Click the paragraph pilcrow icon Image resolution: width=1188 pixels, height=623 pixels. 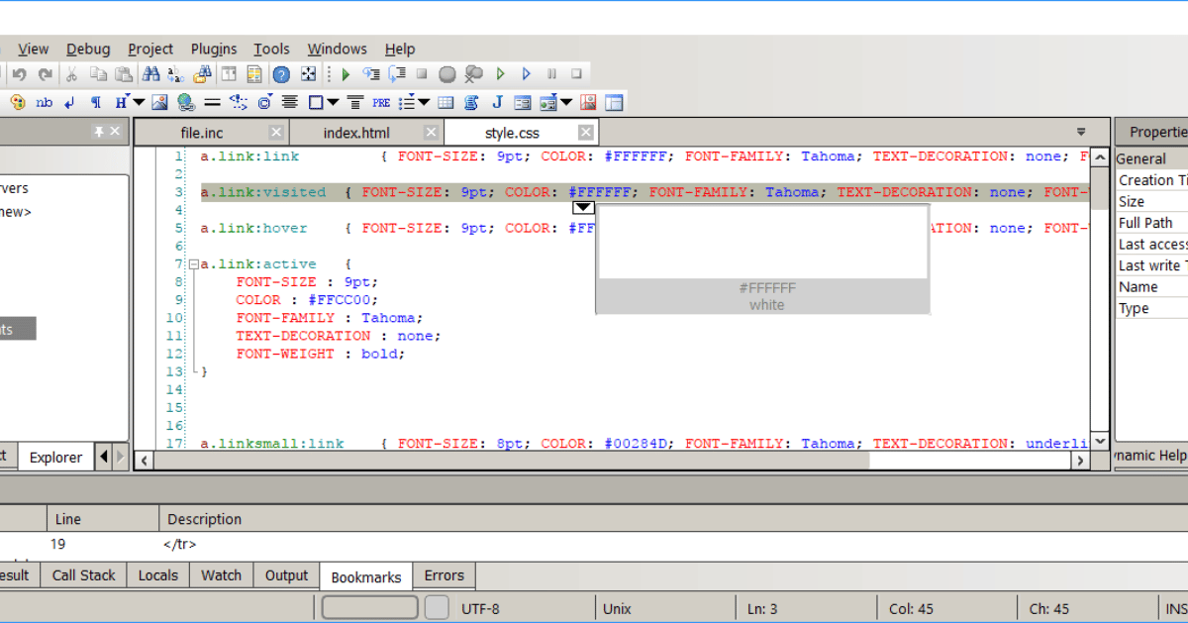click(x=96, y=102)
